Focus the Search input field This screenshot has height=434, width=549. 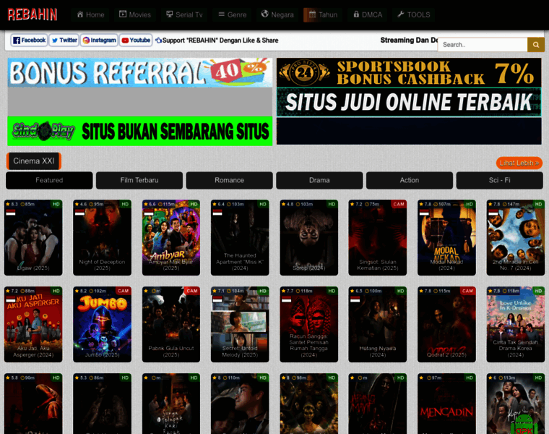coord(483,45)
